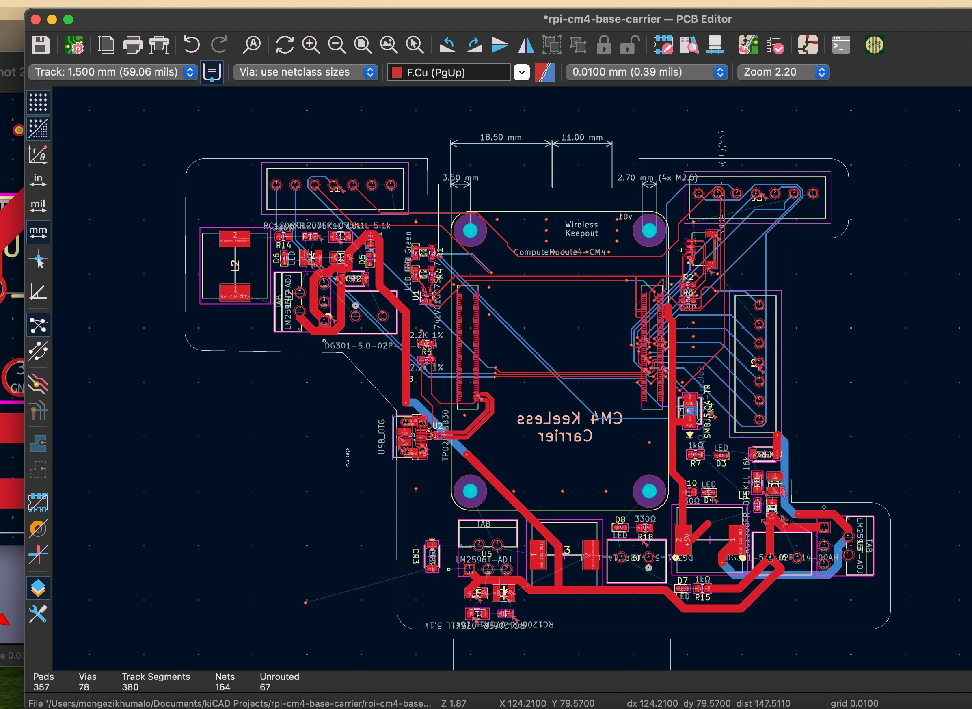Toggle polar coordinates display

click(38, 154)
